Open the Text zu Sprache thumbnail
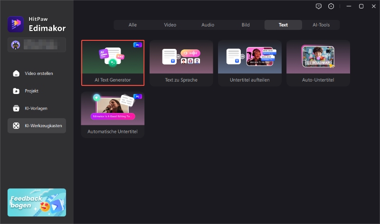This screenshot has height=224, width=380. [x=181, y=57]
